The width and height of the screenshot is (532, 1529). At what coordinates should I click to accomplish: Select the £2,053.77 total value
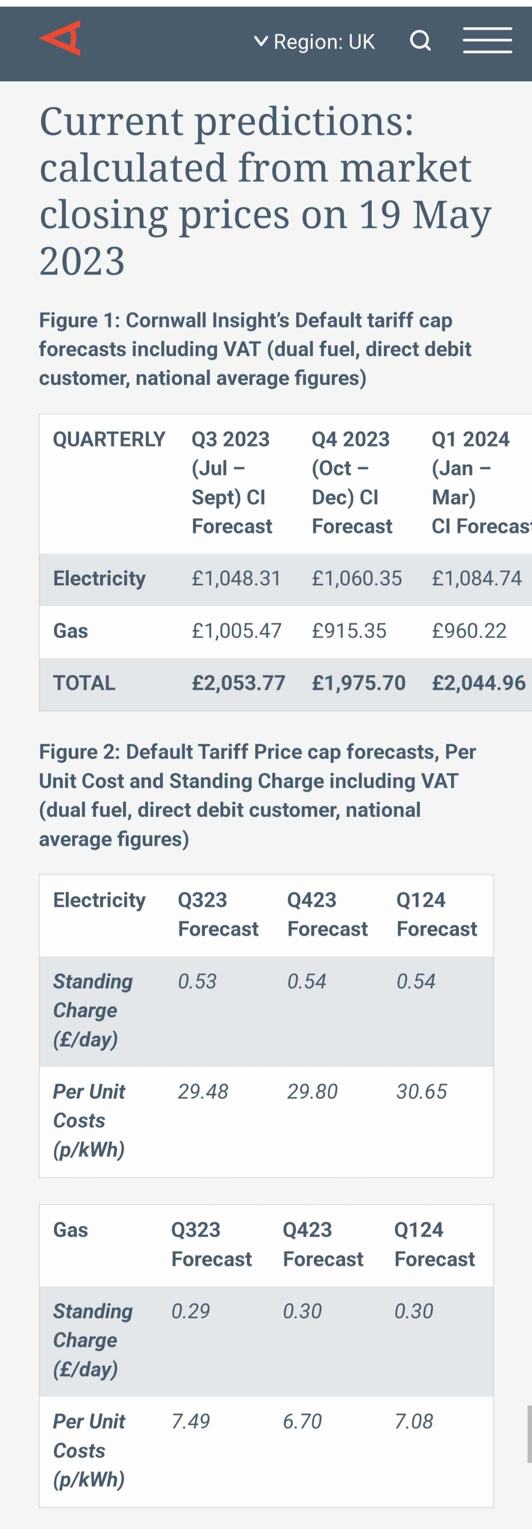click(238, 683)
